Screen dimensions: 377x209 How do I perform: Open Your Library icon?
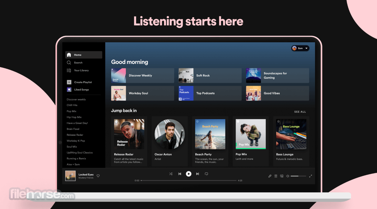69,71
